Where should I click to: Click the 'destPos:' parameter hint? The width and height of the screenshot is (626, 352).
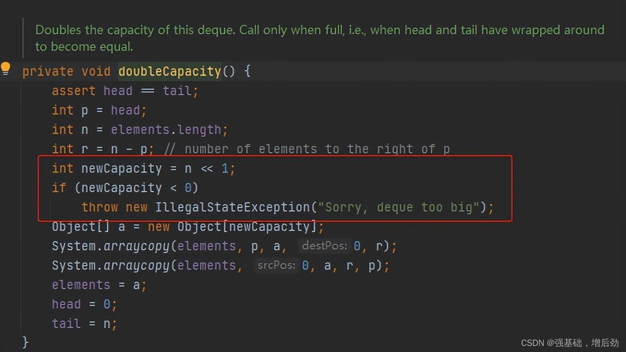tap(325, 246)
